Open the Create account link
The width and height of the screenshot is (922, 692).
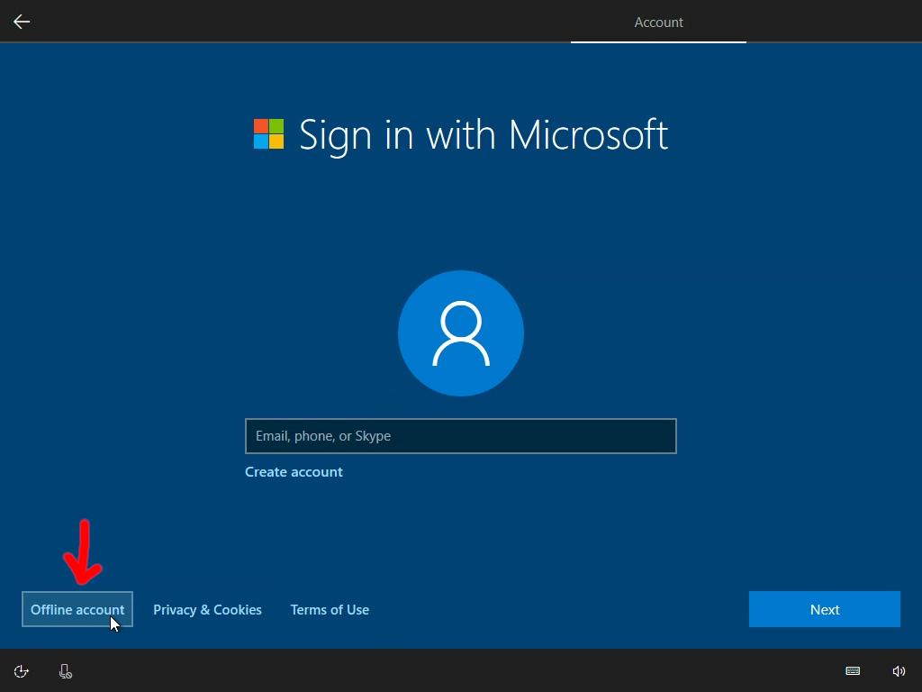[294, 472]
